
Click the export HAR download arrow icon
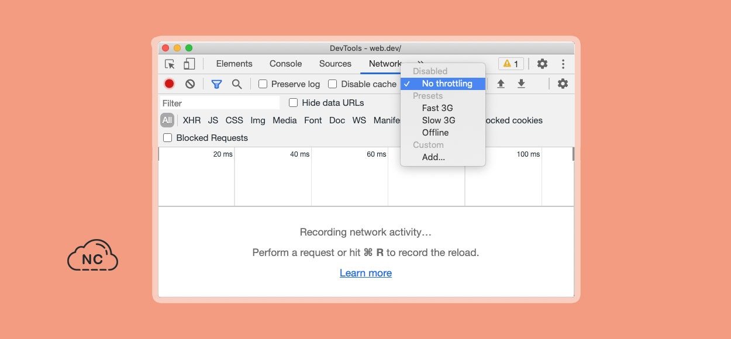pos(521,84)
